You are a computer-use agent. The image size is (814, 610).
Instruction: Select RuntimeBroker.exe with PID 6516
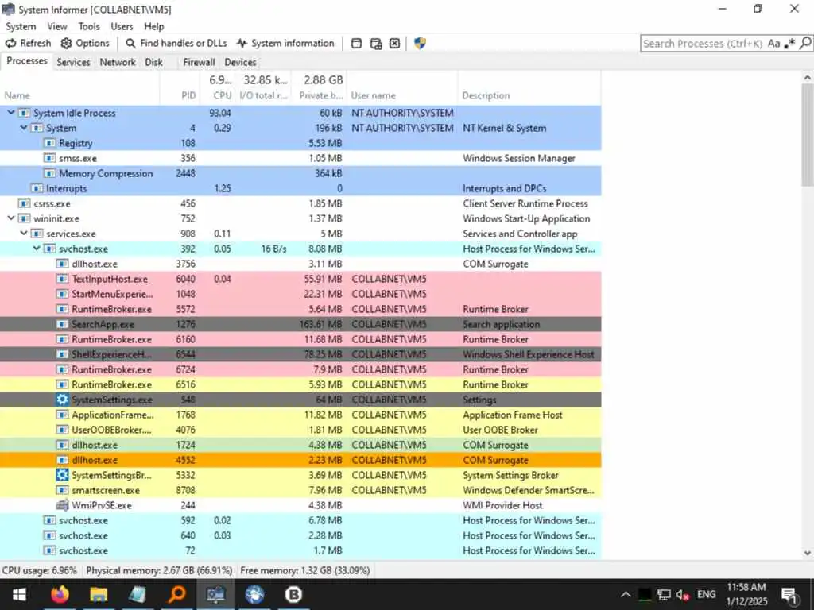click(300, 384)
